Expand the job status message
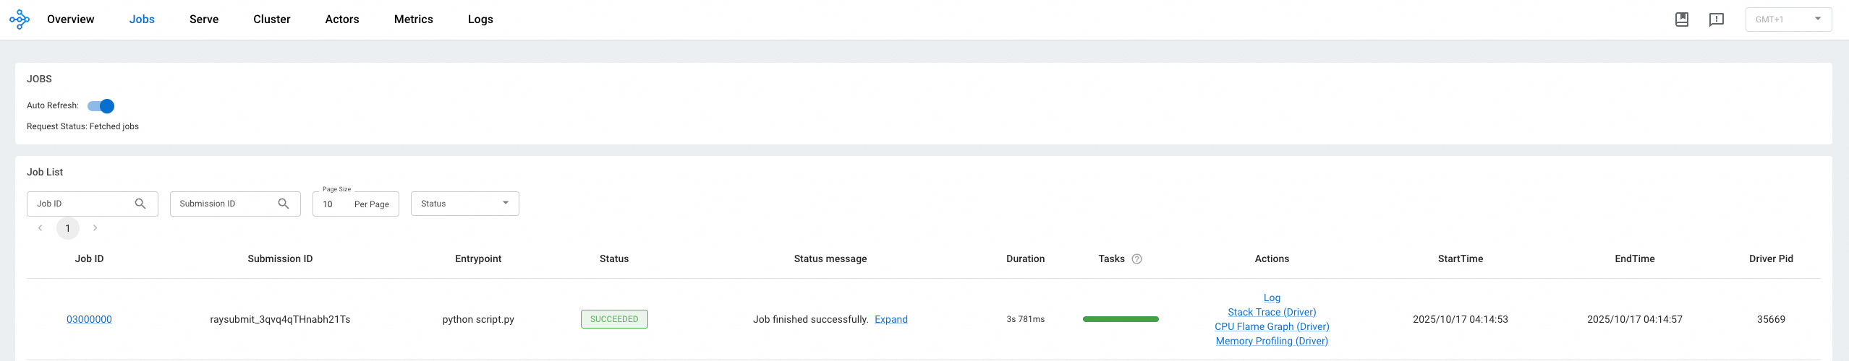The height and width of the screenshot is (361, 1849). (x=891, y=319)
